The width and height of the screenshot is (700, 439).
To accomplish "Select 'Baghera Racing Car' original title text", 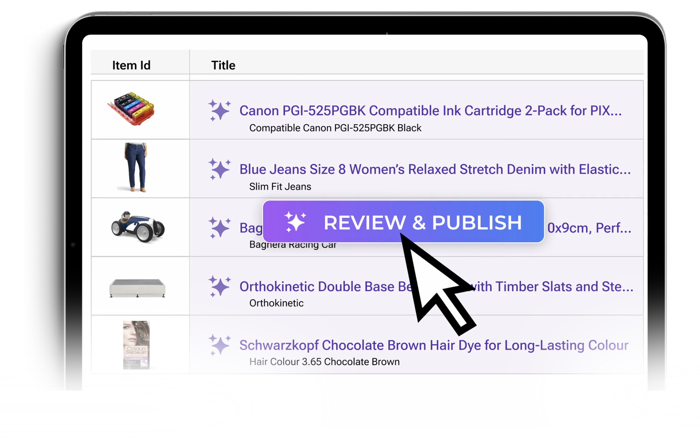I will [293, 245].
